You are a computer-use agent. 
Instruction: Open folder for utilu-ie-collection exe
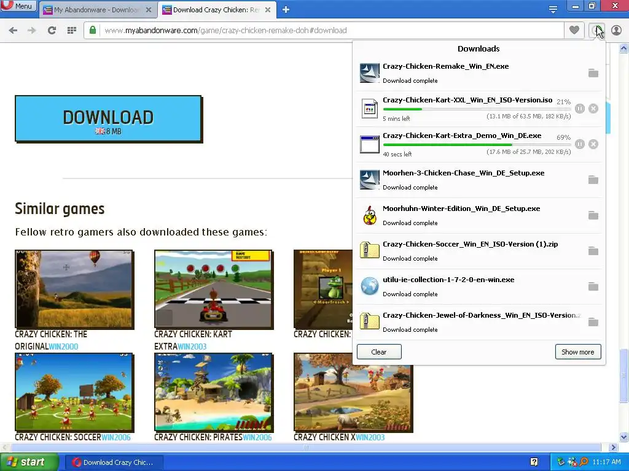click(x=593, y=287)
